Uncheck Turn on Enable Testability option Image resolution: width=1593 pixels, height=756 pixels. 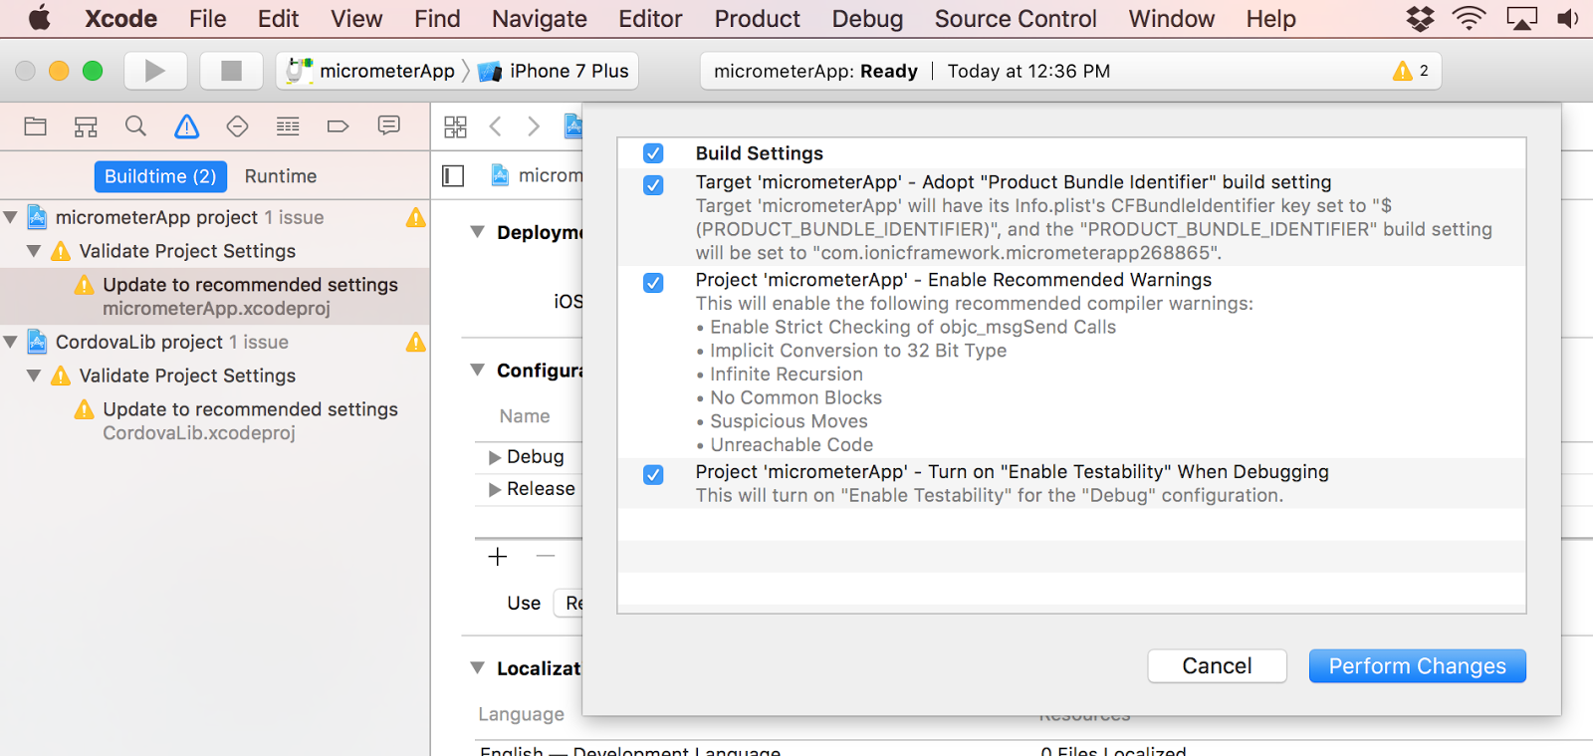tap(653, 474)
